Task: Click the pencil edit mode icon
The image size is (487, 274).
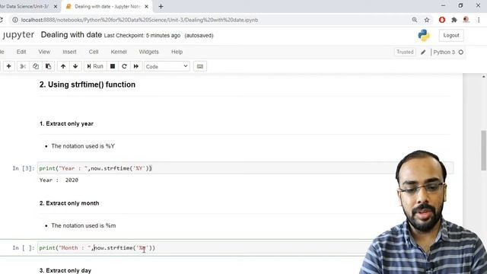Action: click(423, 53)
